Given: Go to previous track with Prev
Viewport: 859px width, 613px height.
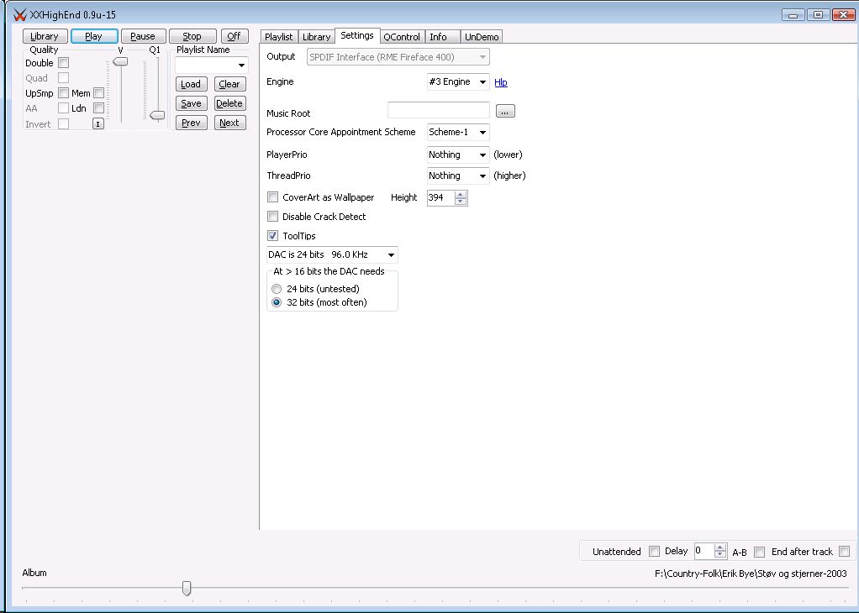Looking at the screenshot, I should [x=191, y=123].
